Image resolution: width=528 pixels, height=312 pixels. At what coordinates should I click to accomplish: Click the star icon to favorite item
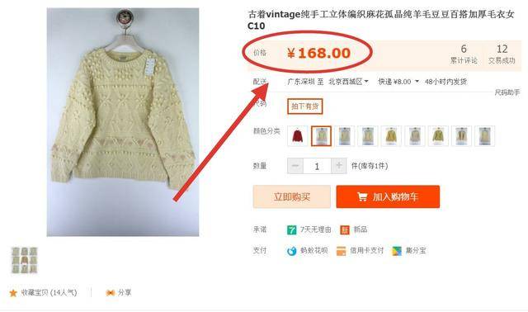click(x=13, y=293)
